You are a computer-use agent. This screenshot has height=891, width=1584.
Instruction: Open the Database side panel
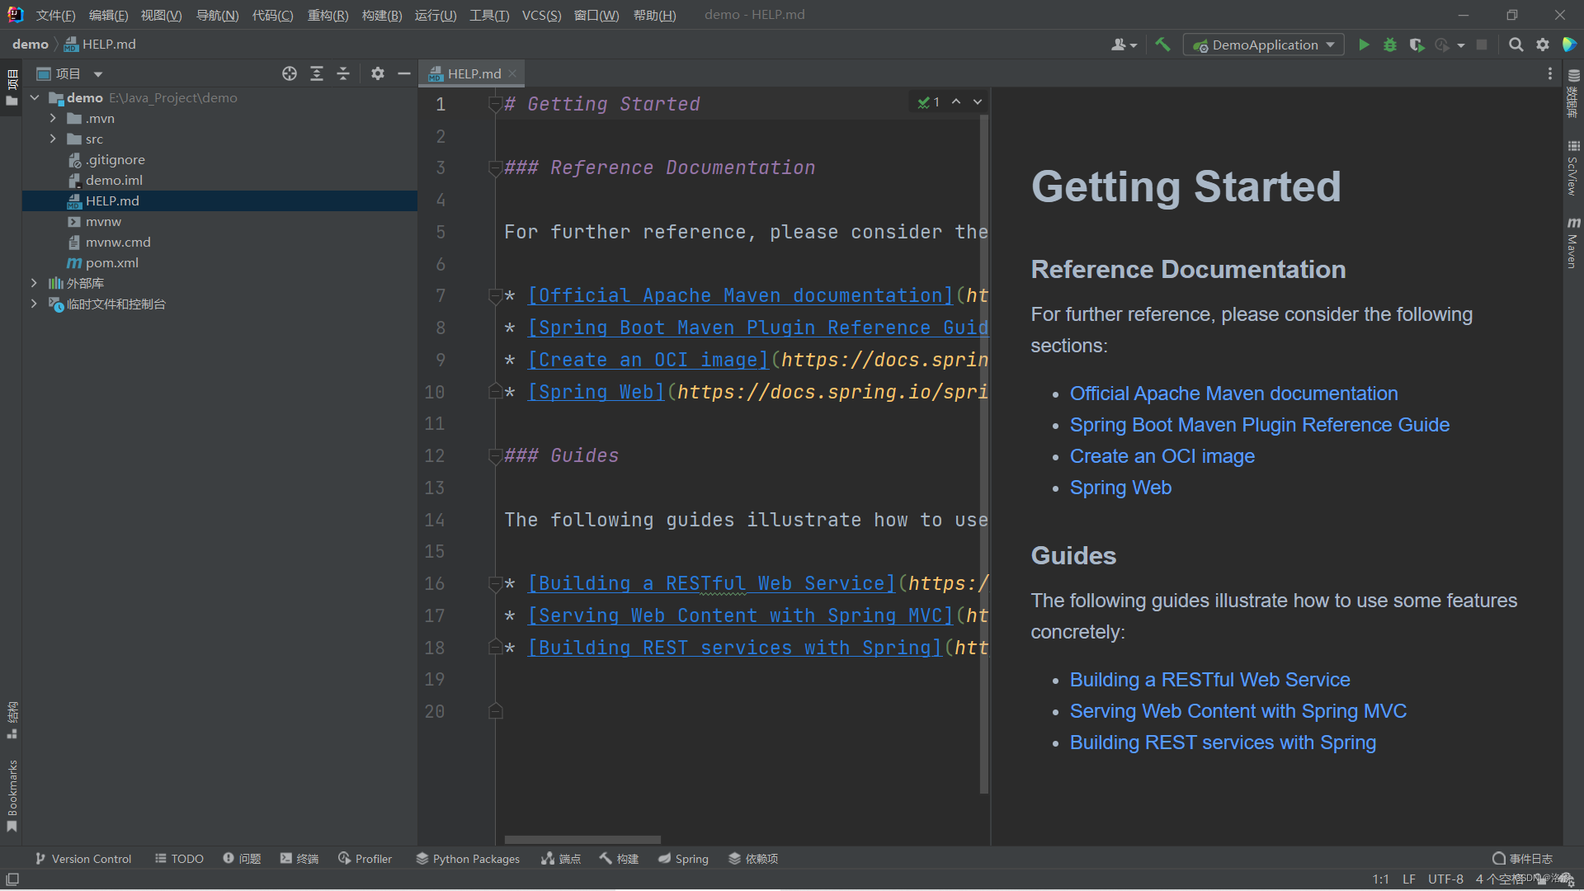(1573, 94)
